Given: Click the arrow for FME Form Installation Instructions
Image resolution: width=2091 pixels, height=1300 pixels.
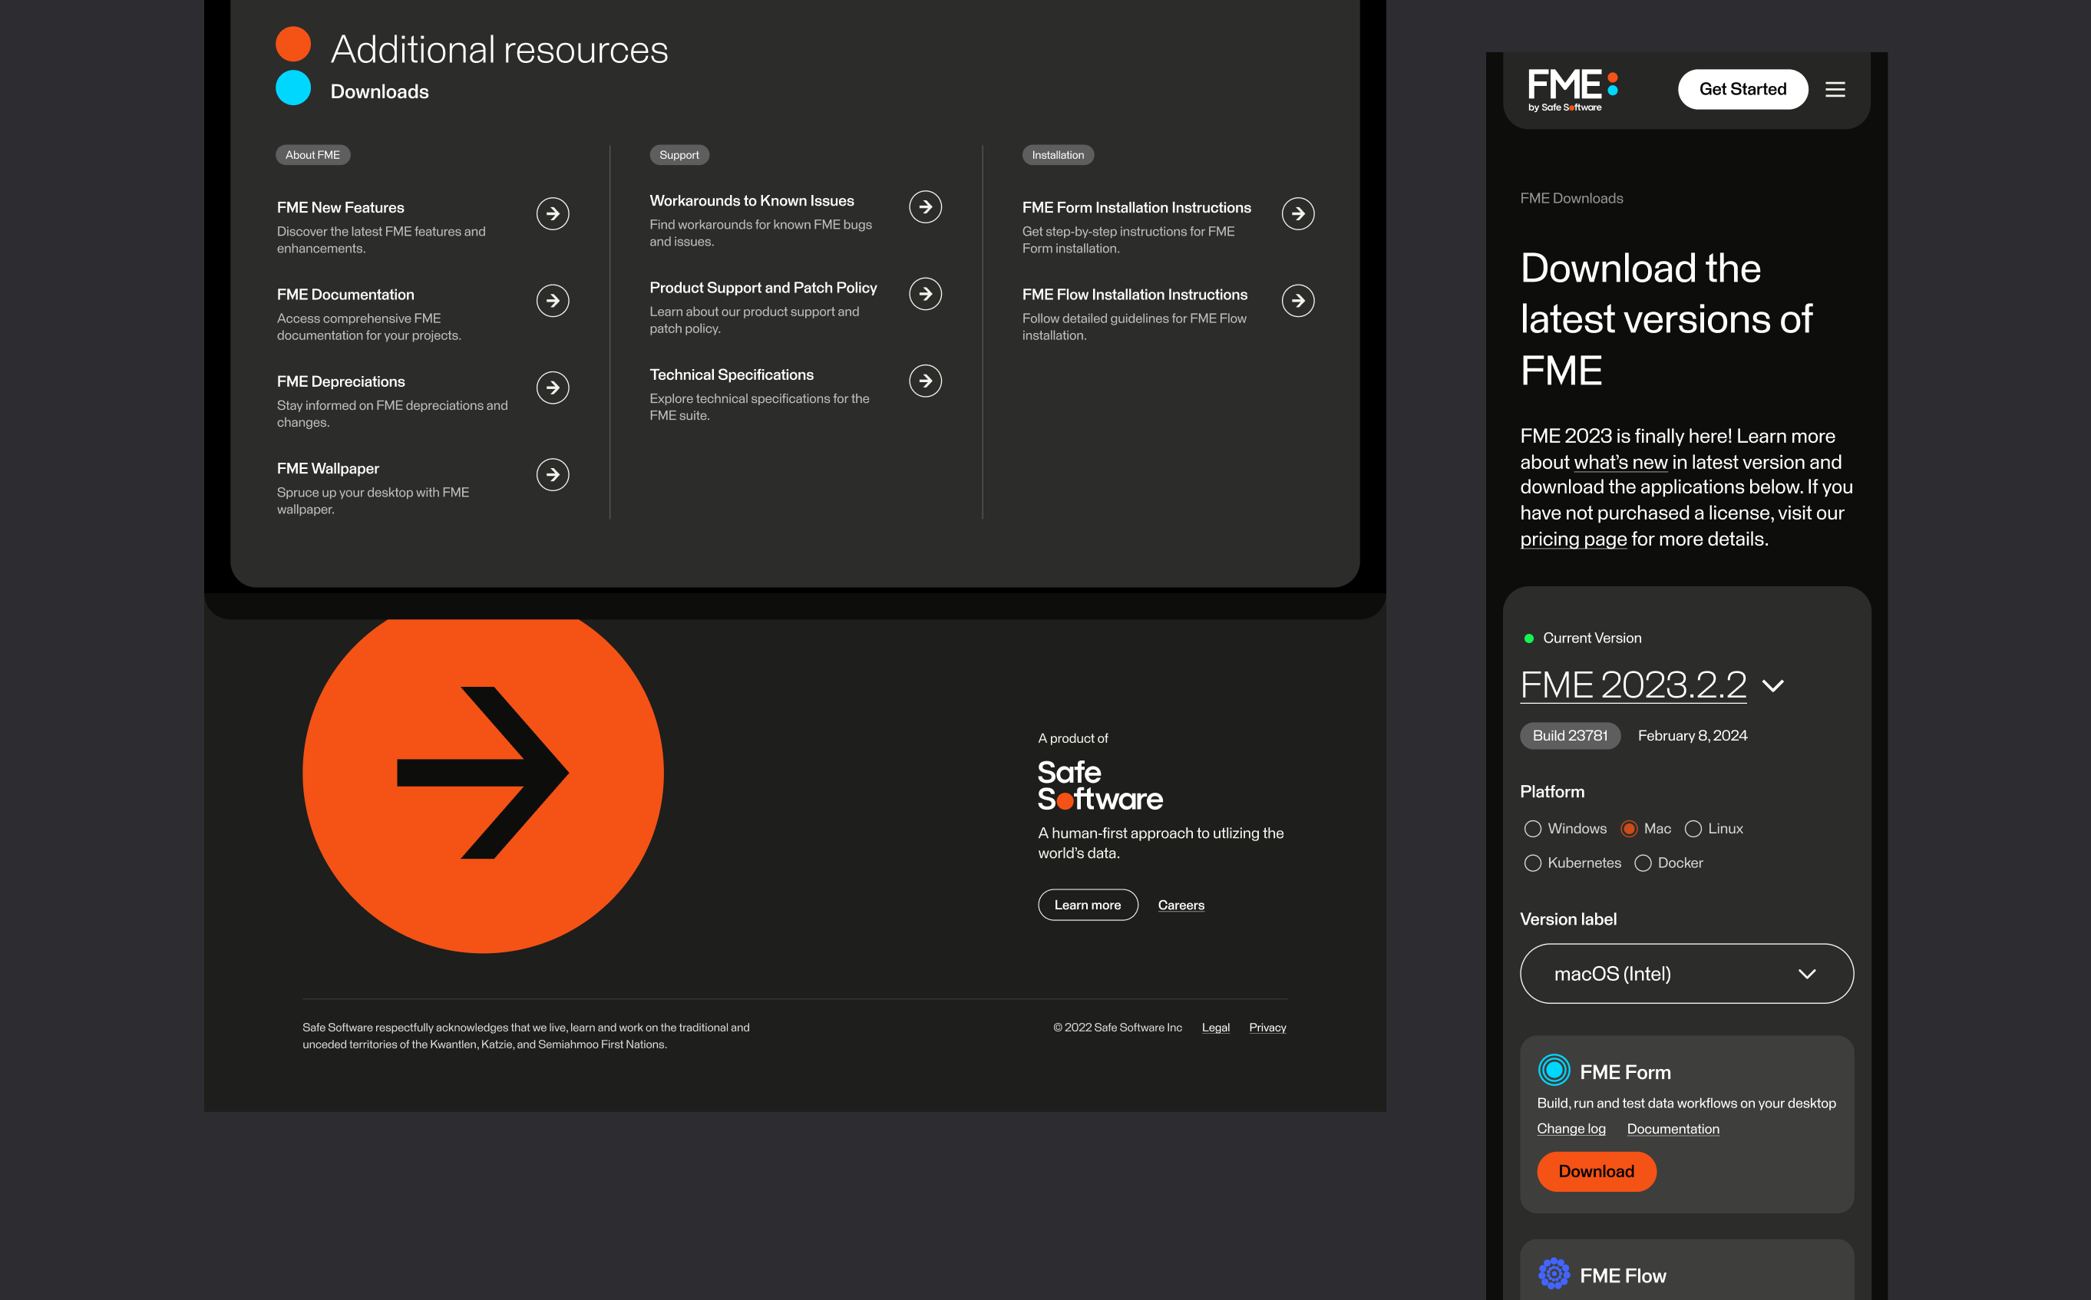Looking at the screenshot, I should tap(1297, 213).
